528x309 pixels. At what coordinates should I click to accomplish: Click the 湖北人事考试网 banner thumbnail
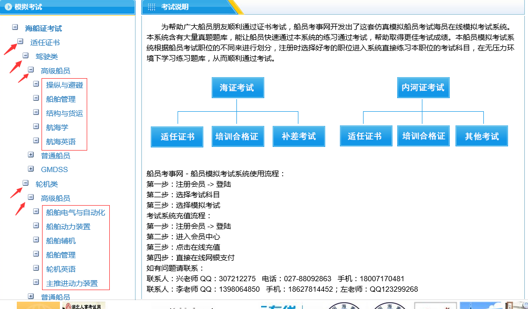pyautogui.click(x=84, y=305)
